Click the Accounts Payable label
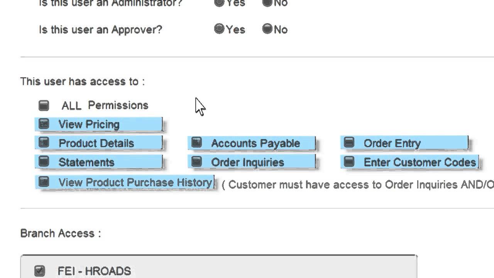494x278 pixels. click(255, 143)
